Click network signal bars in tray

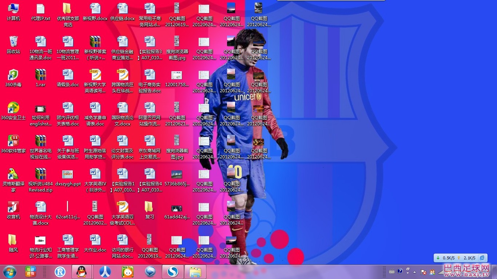441,272
